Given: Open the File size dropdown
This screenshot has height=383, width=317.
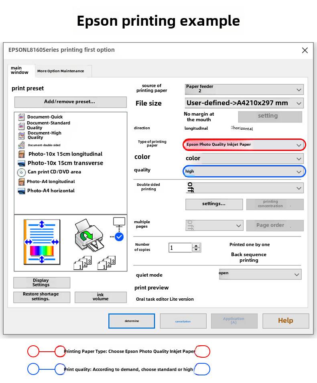Looking at the screenshot, I should (244, 103).
